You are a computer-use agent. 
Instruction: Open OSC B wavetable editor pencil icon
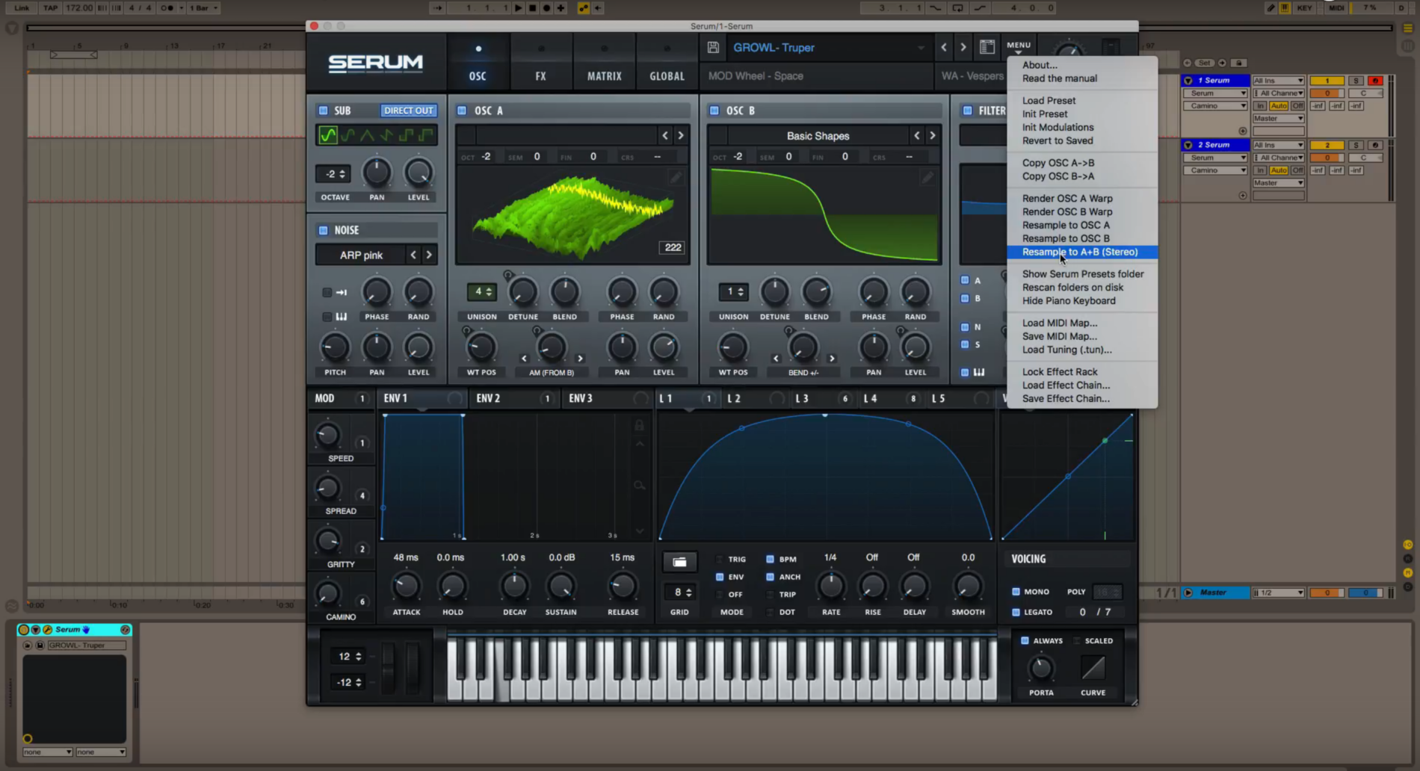(927, 177)
